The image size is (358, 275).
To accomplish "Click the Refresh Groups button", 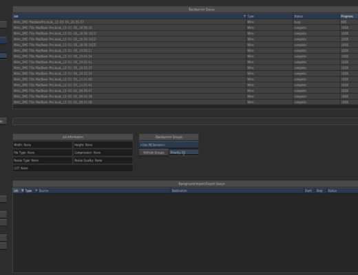I will click(154, 153).
